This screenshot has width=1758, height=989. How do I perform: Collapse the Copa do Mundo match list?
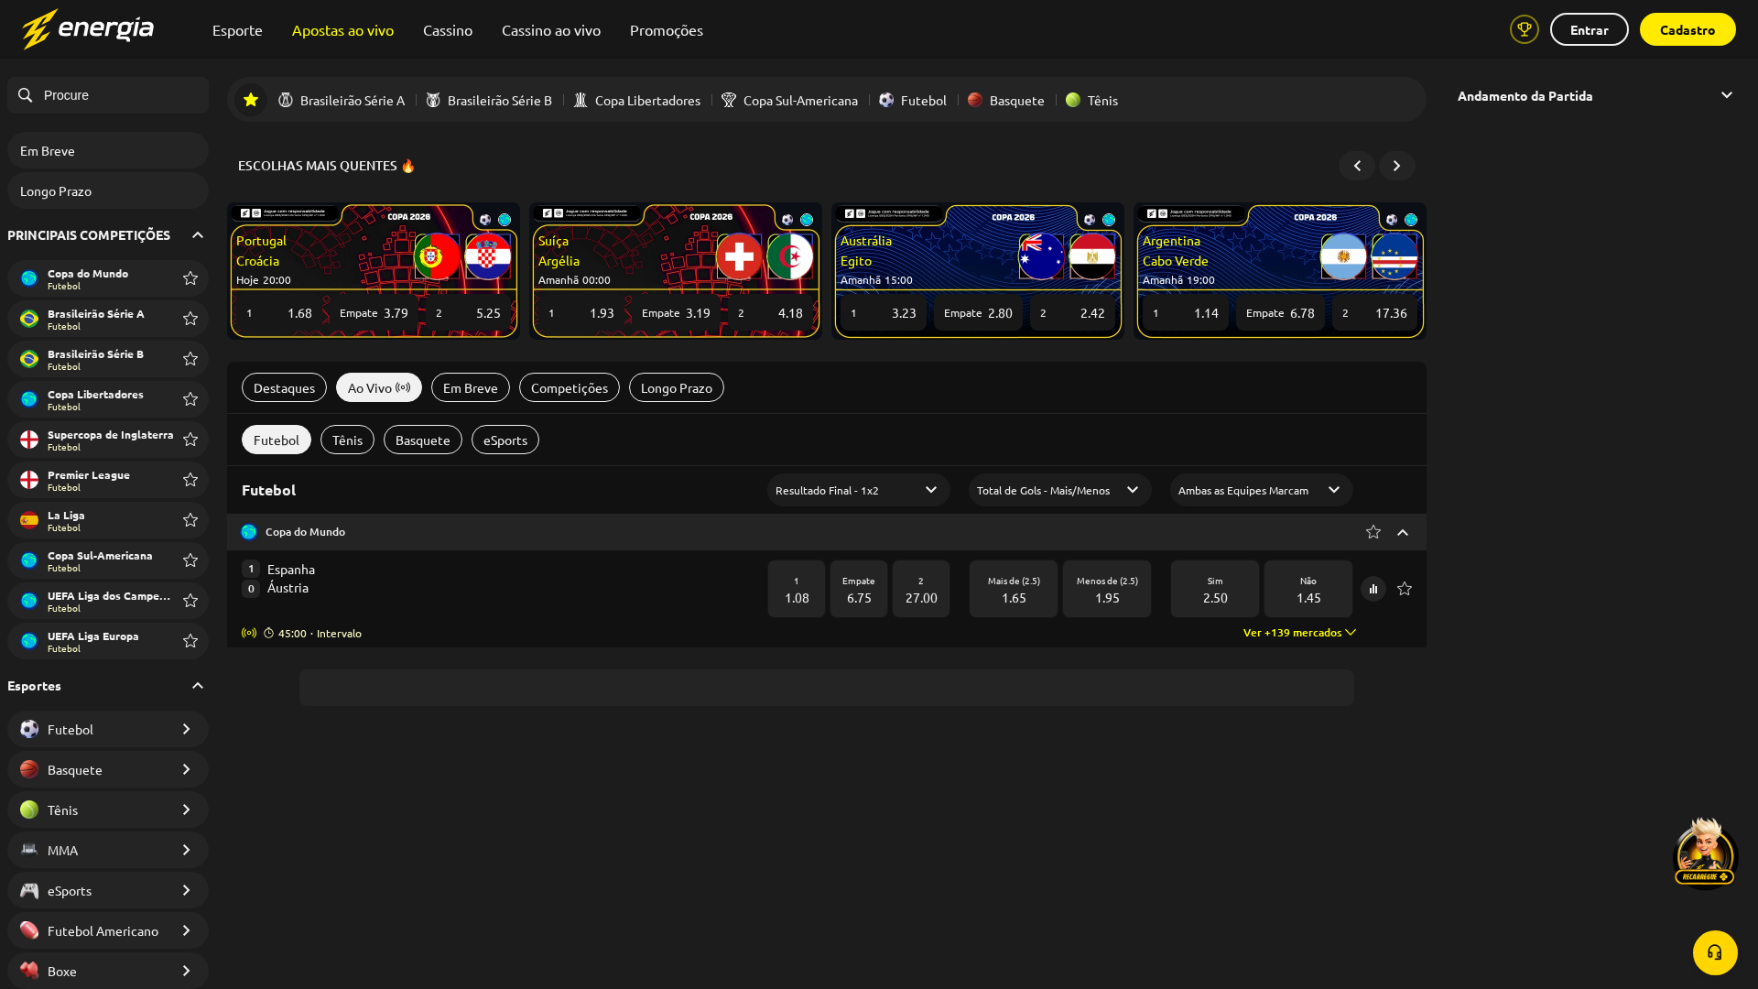click(x=1403, y=532)
